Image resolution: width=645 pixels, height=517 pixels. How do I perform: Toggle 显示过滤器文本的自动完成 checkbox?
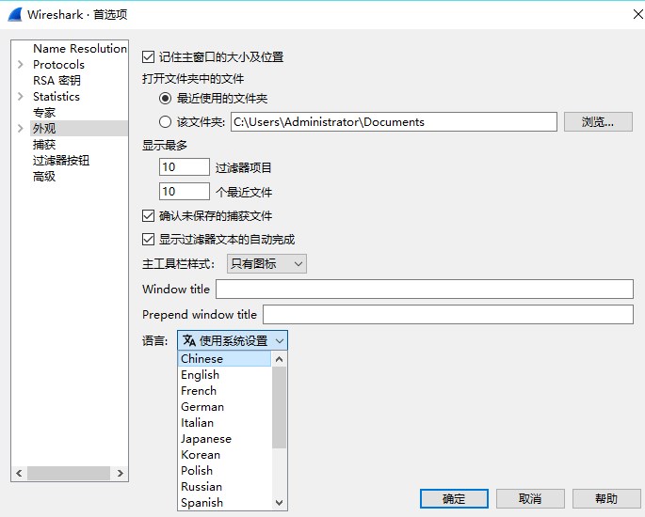click(148, 239)
